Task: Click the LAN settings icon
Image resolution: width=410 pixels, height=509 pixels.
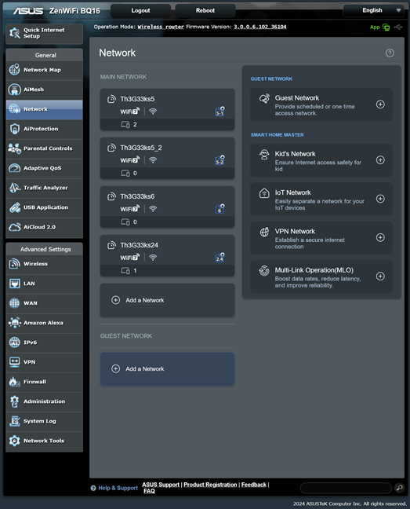Action: click(x=15, y=284)
